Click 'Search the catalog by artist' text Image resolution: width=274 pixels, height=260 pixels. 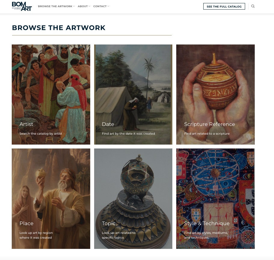(41, 133)
